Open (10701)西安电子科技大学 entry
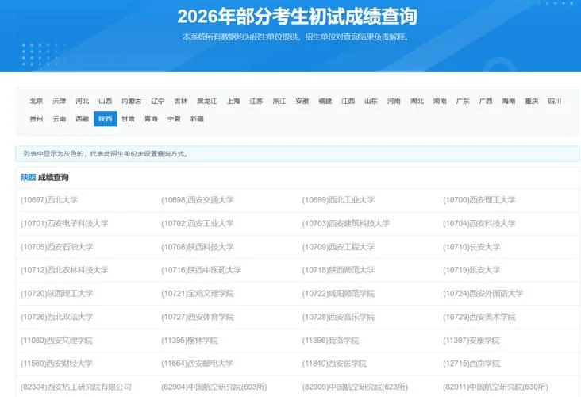 [x=64, y=223]
